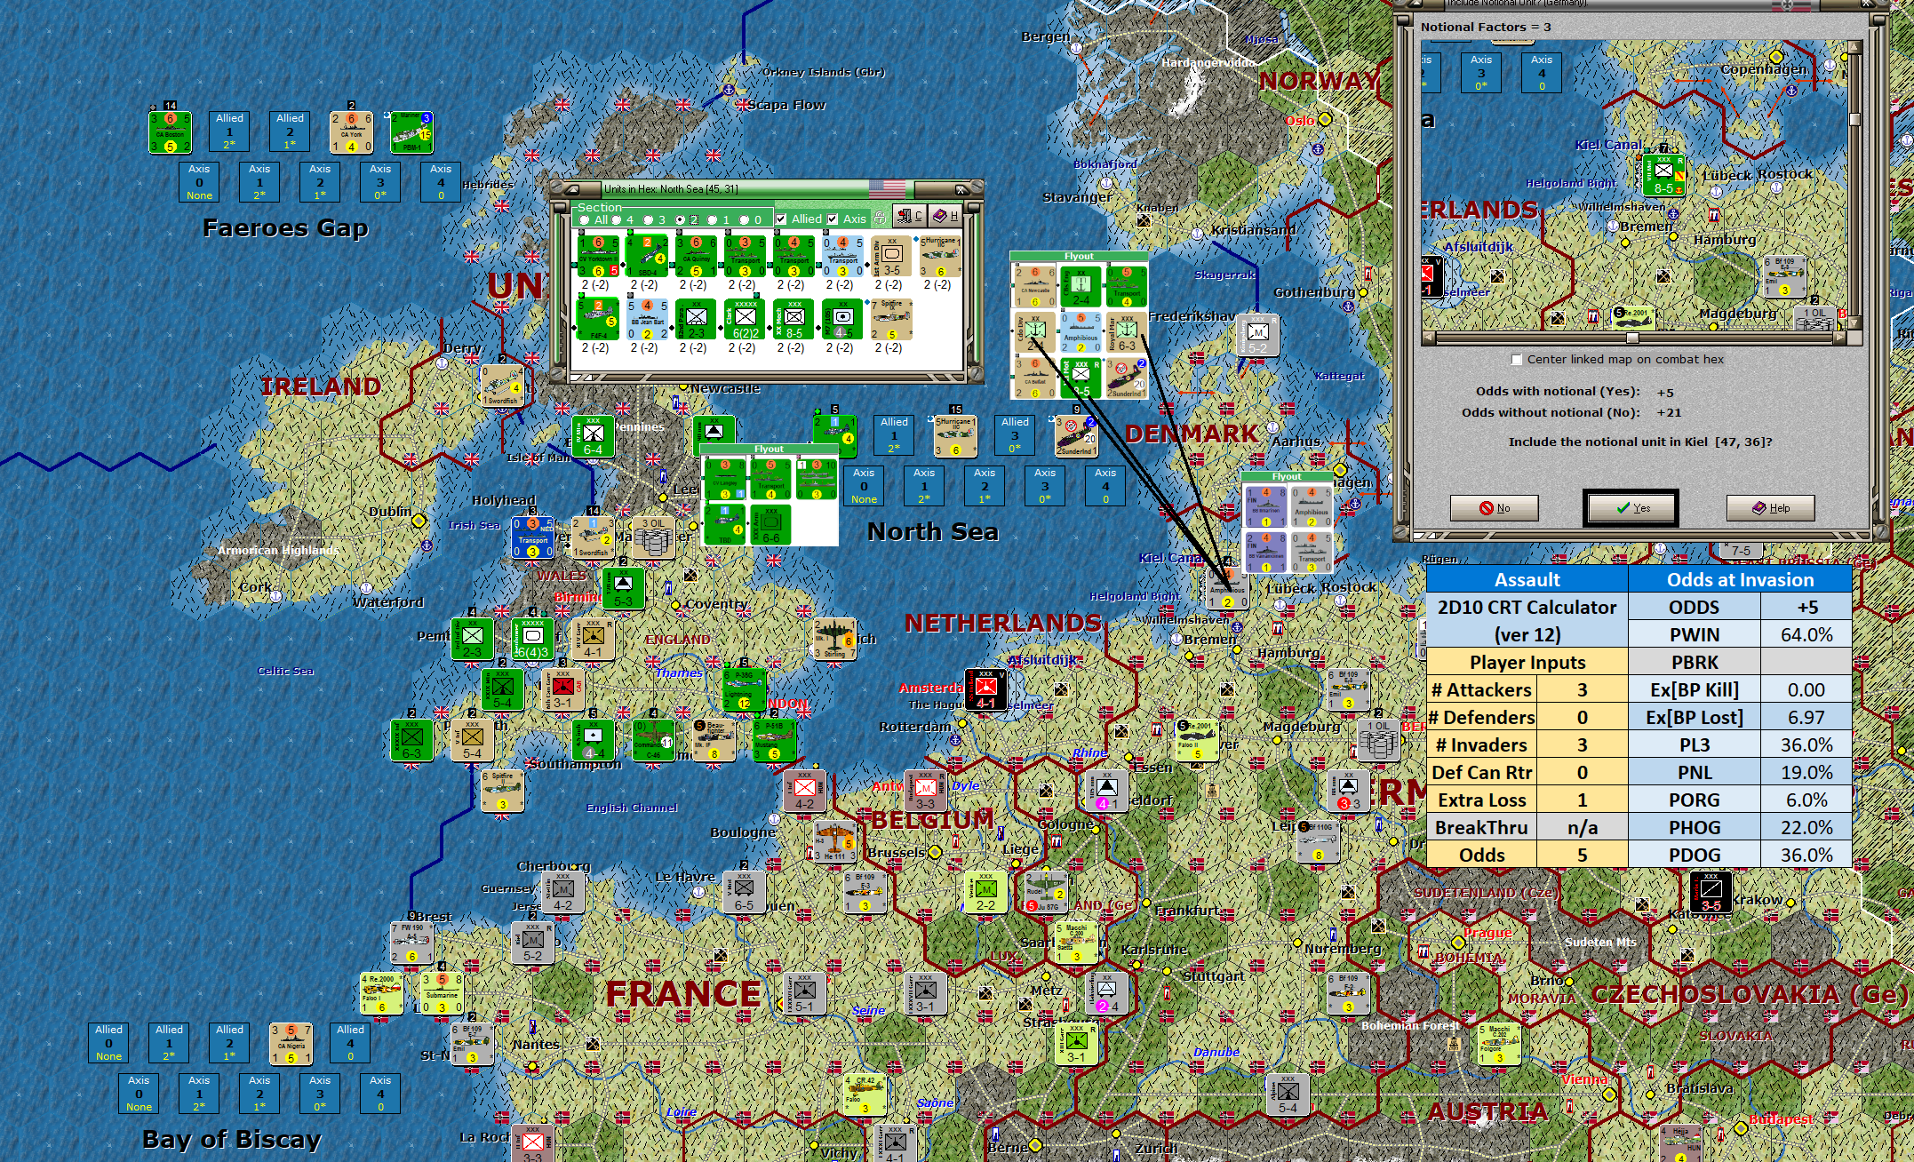Close the Units in Hex window
Screen dimensions: 1914x1162
pos(961,189)
